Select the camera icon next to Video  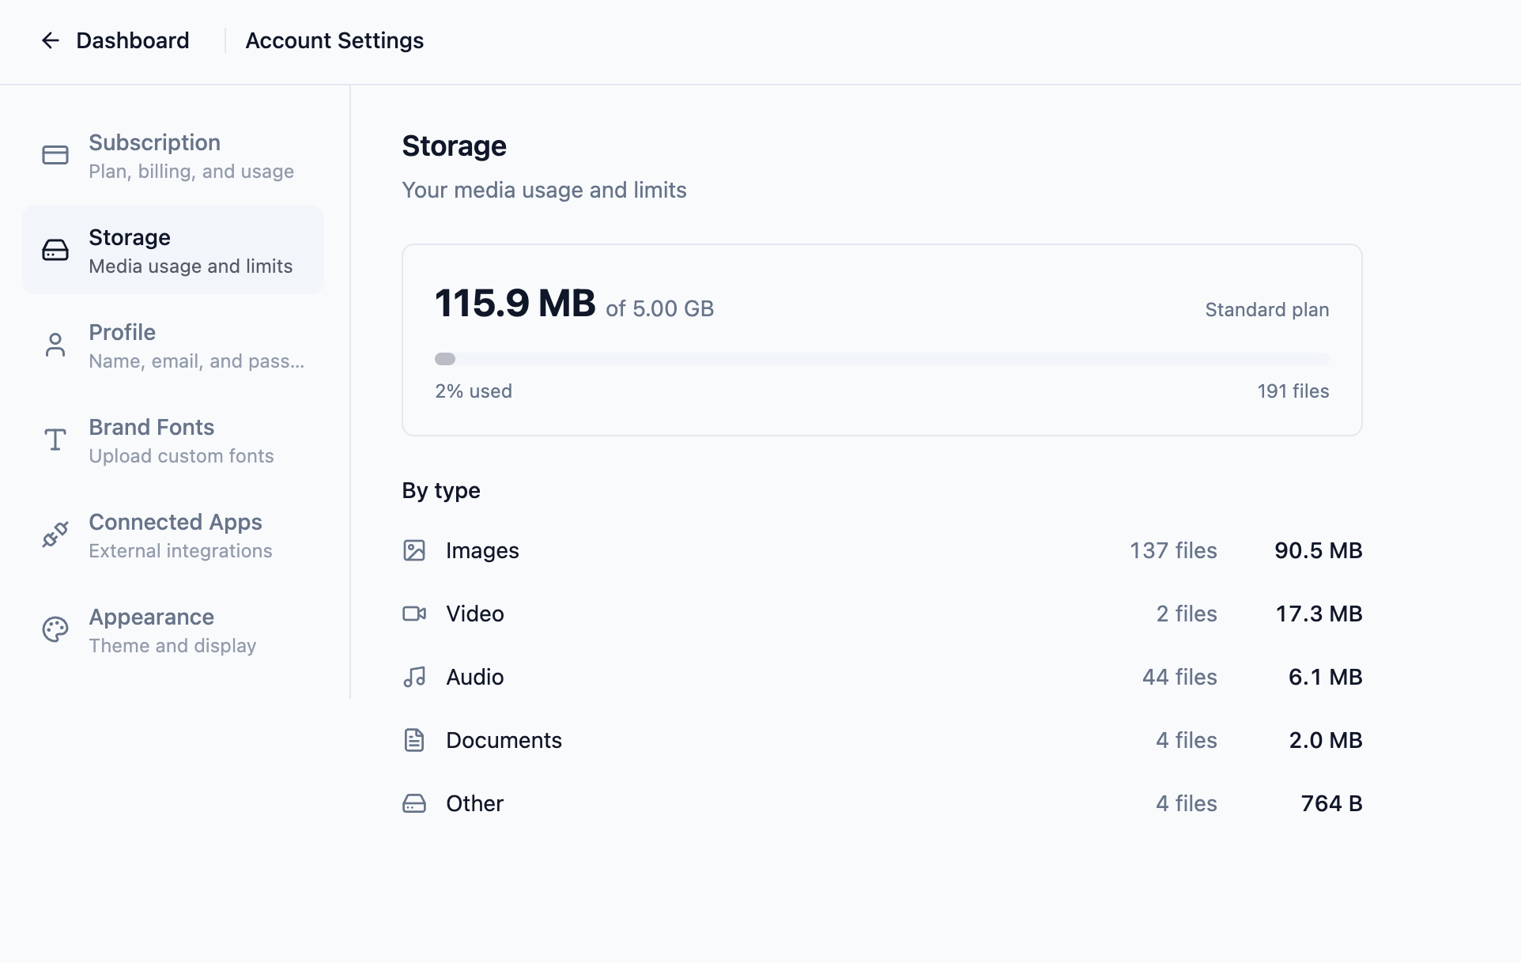coord(413,614)
